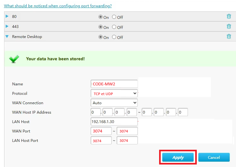Click the Name field containing CODE-MW2
236x167 pixels.
114,84
